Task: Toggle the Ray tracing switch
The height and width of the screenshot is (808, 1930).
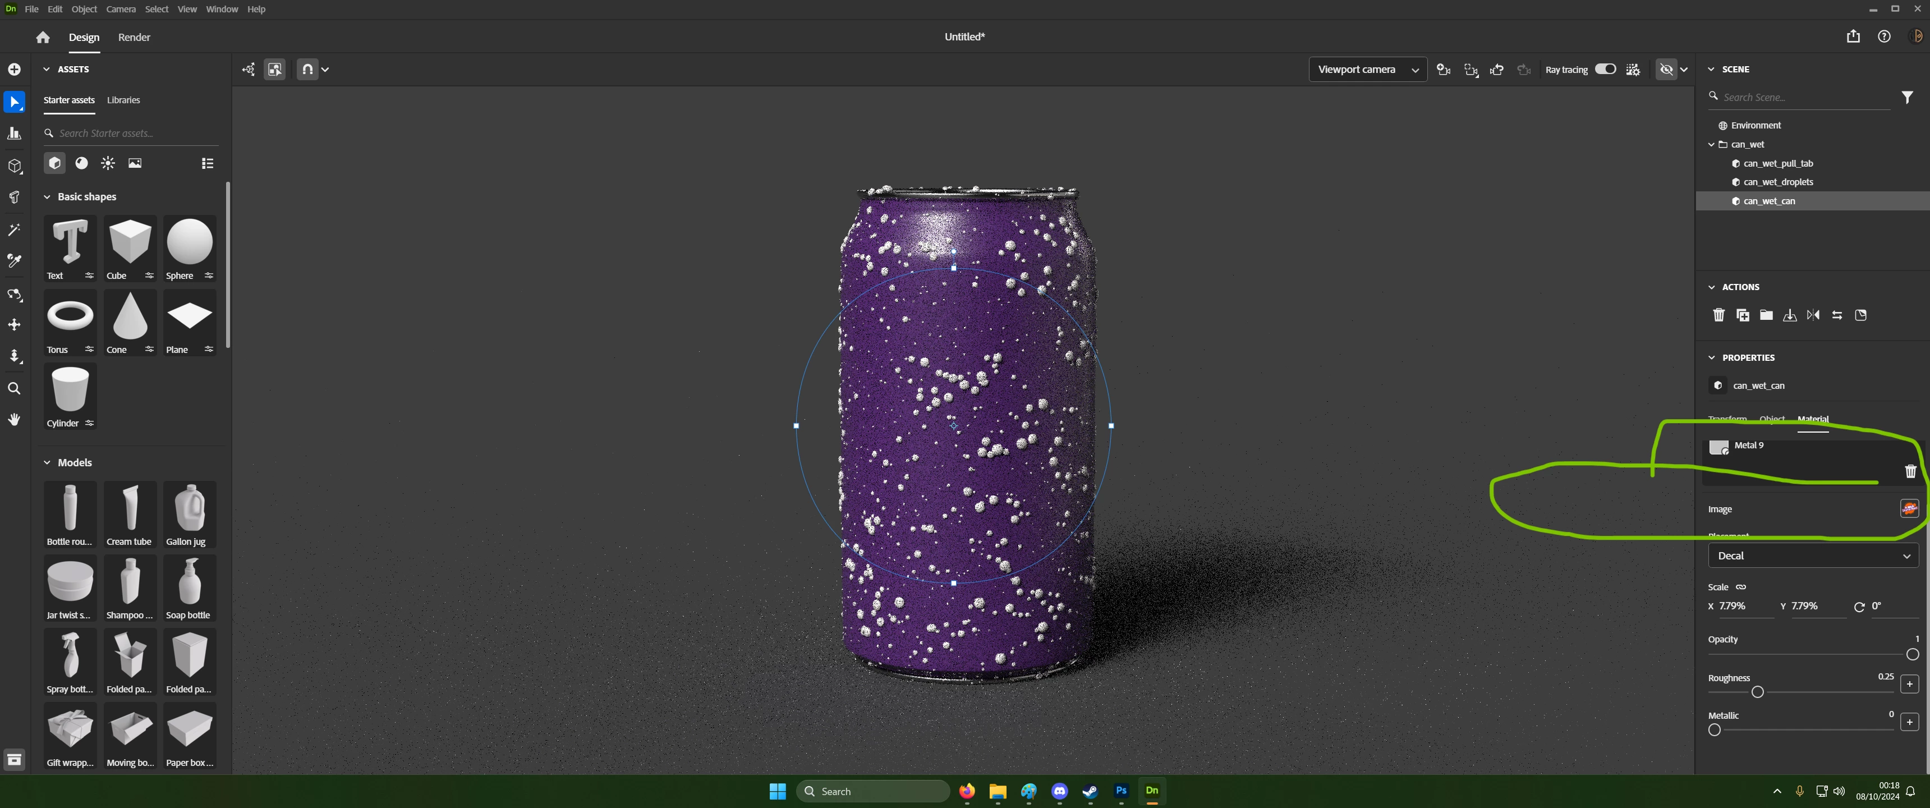Action: (1605, 69)
